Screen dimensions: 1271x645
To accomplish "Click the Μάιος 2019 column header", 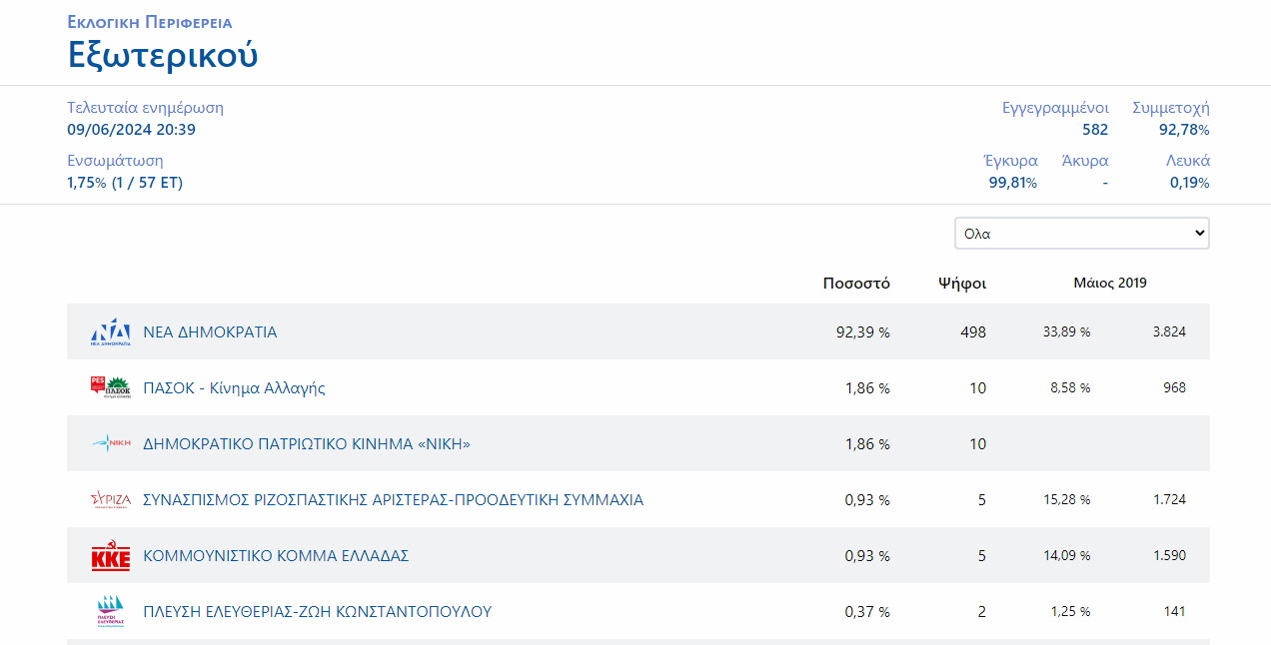I will point(1110,284).
